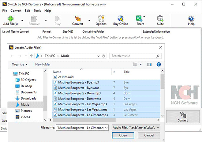Go up one folder level
Screen dimensions: 202x142
click(31, 56)
